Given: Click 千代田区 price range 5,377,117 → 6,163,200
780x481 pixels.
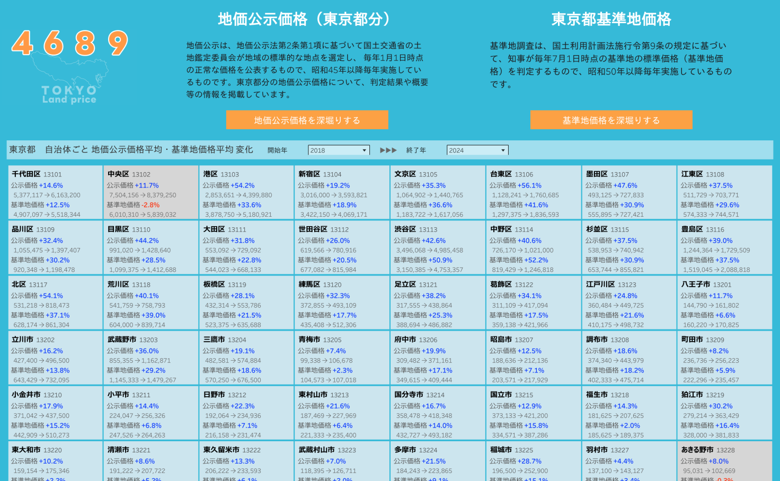Looking at the screenshot, I should point(47,195).
